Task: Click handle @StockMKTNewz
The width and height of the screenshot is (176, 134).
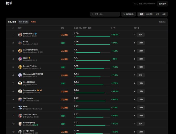Action: [30, 109]
